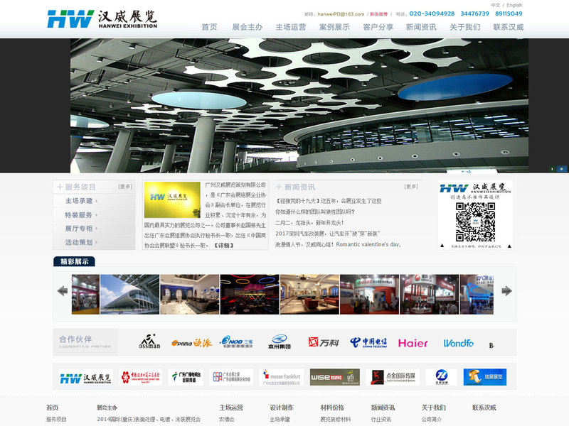This screenshot has width=569, height=426.
Task: Switch banner to slide 2
Action: [x=561, y=169]
